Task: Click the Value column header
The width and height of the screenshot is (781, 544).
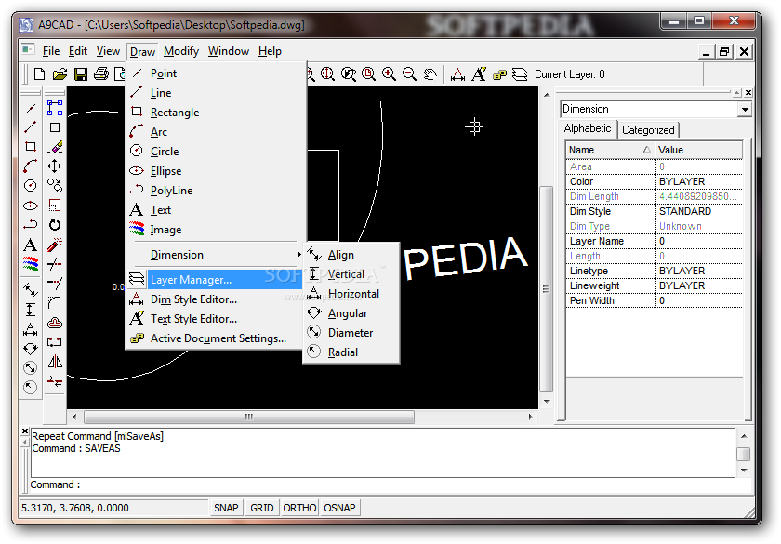Action: [x=698, y=150]
